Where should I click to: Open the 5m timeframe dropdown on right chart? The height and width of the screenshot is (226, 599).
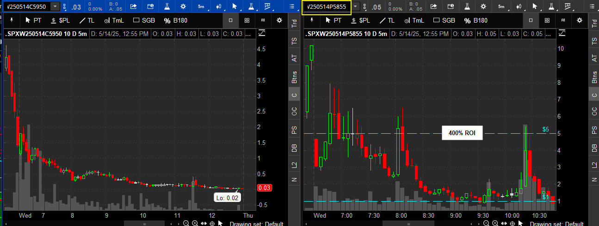click(x=502, y=6)
